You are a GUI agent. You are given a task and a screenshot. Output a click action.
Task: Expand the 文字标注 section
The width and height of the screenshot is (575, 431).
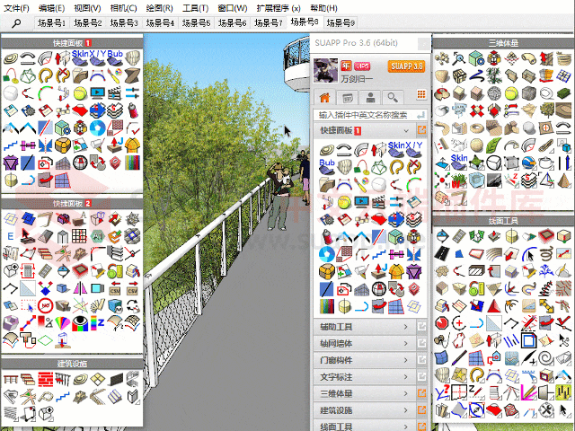[406, 377]
